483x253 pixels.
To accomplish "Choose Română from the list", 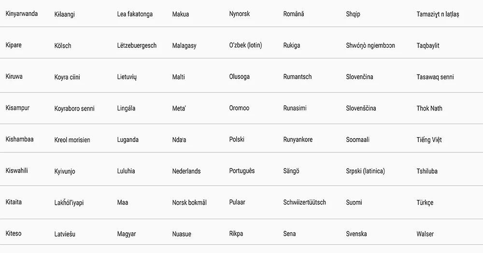I will [294, 14].
